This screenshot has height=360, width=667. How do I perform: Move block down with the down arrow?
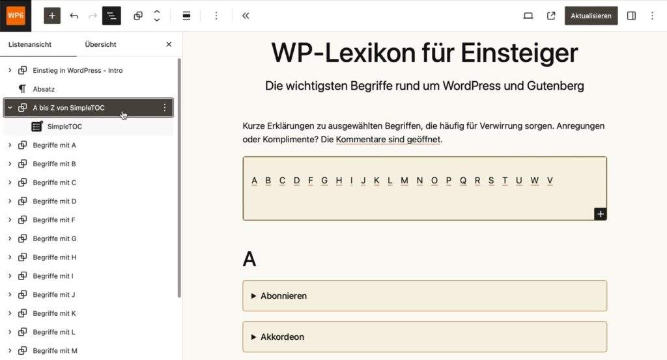(x=157, y=19)
